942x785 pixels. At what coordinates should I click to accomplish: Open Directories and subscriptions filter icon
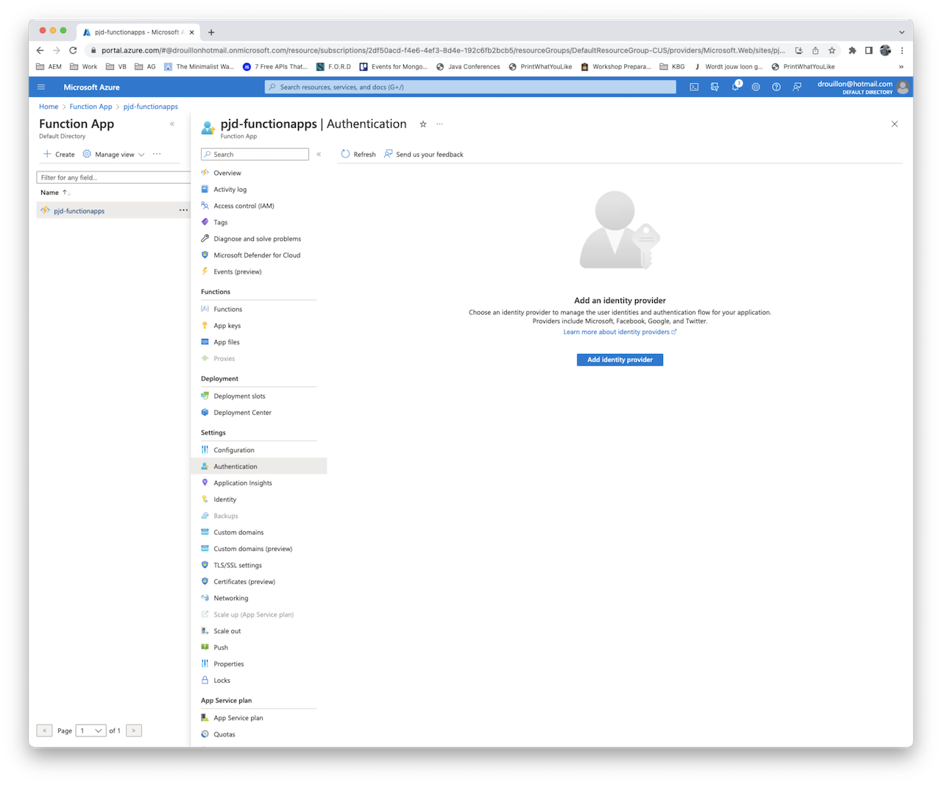(715, 87)
